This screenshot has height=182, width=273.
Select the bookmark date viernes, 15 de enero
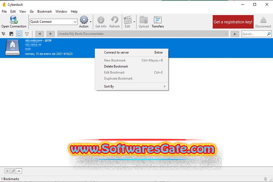click(49, 54)
